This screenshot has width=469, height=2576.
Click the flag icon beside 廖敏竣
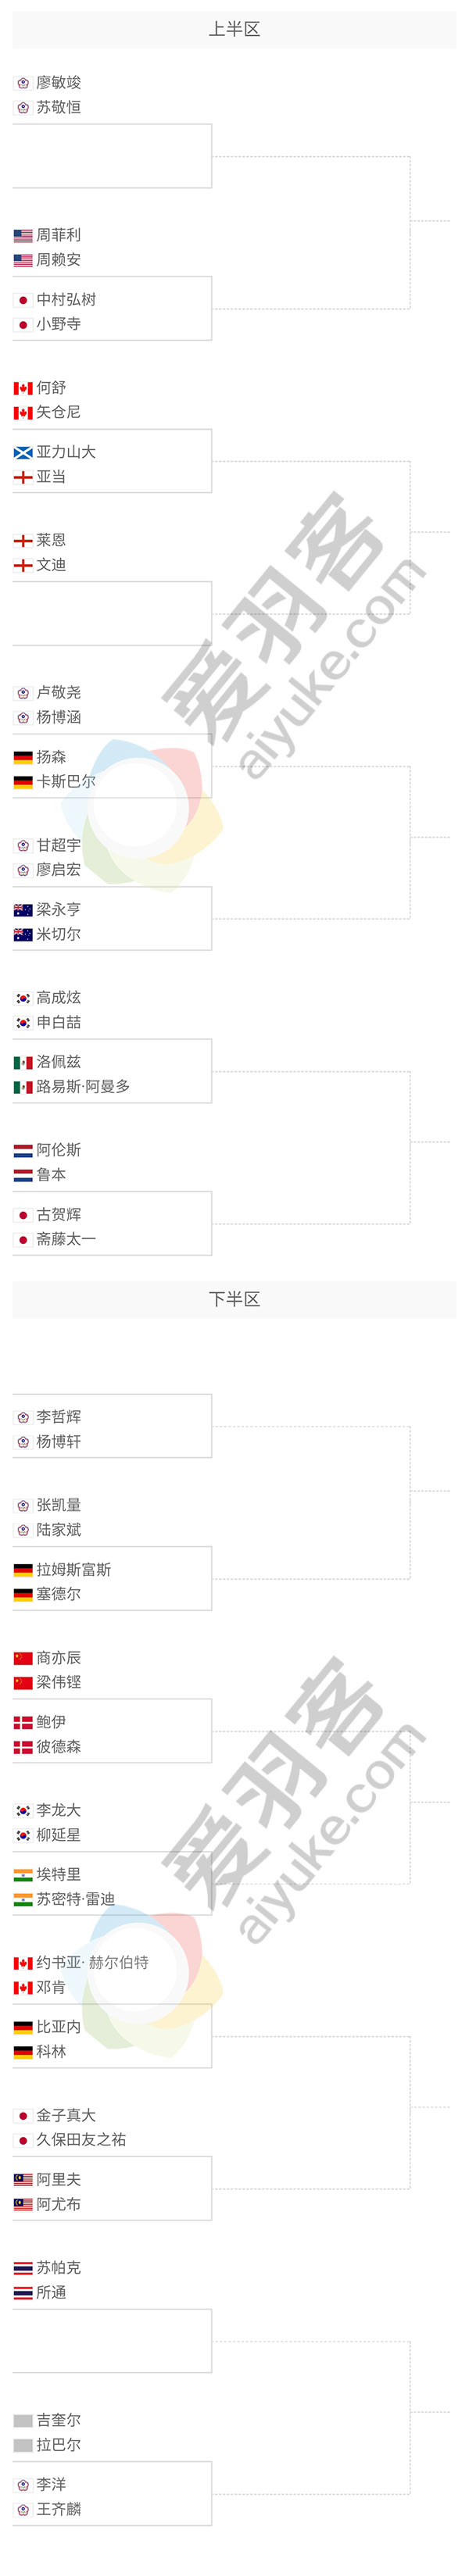click(x=23, y=83)
